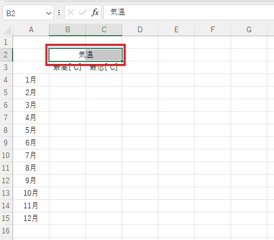Open the Name Box dropdown arrow
Viewport: 274px width, 240px height.
click(48, 13)
